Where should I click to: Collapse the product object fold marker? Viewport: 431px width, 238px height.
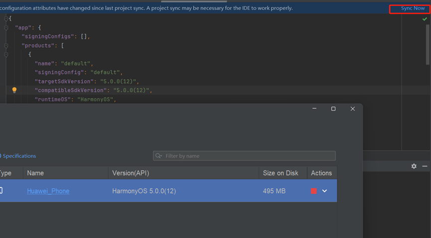(x=6, y=55)
